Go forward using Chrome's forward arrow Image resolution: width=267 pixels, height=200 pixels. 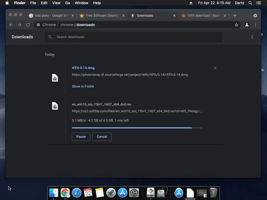click(x=20, y=25)
